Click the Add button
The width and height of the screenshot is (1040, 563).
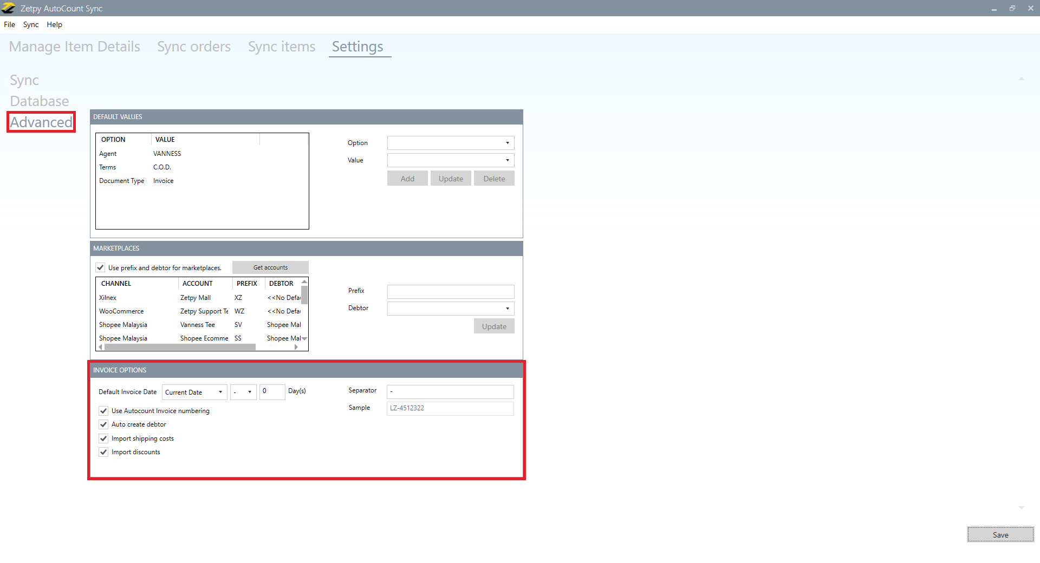(x=407, y=179)
